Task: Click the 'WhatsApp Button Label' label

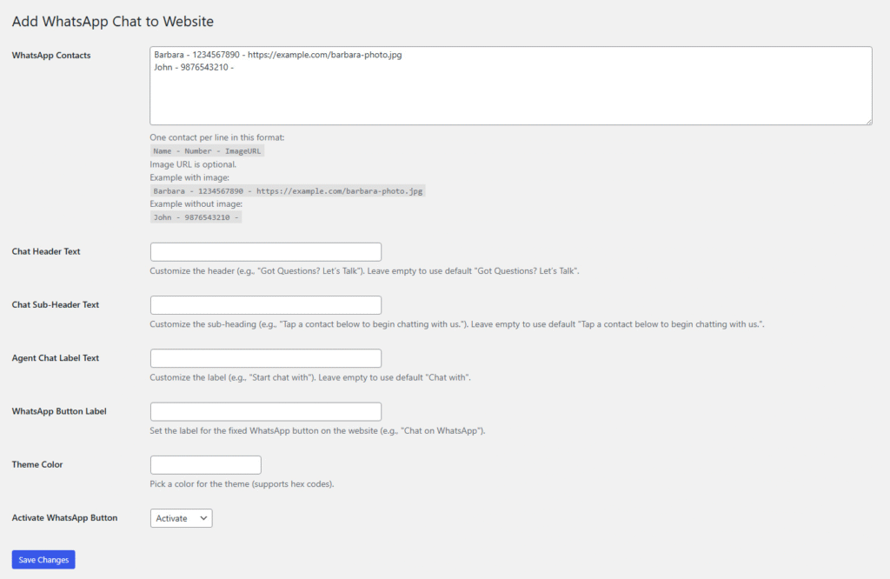Action: 59,411
